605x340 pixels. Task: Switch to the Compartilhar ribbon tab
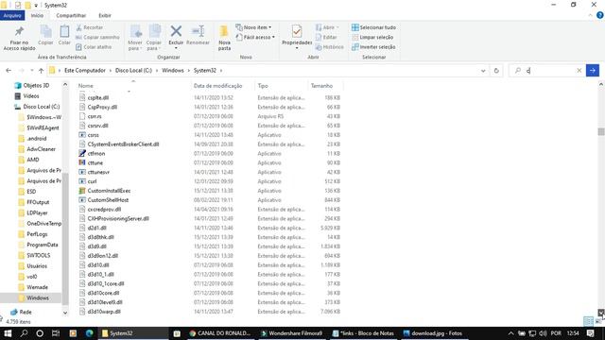coord(71,15)
